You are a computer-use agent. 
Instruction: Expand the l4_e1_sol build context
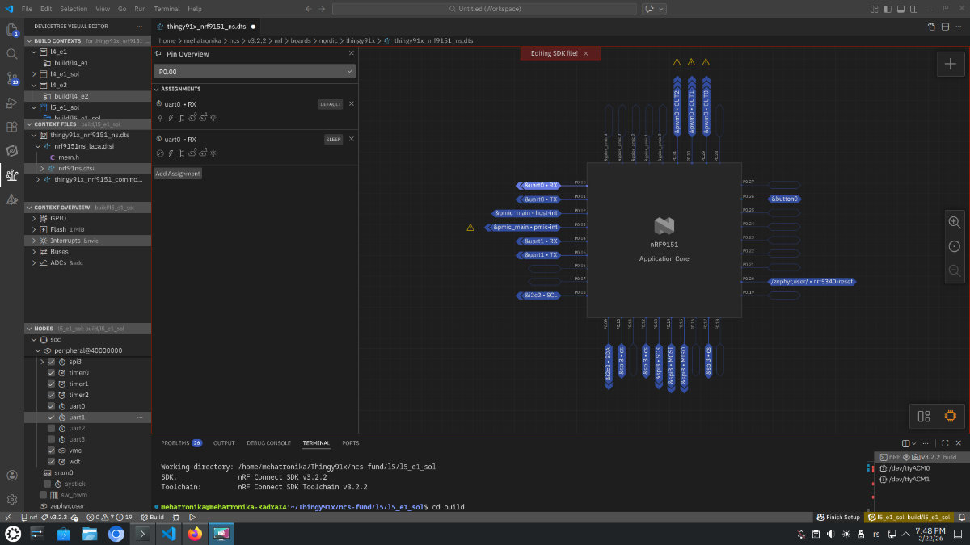coord(34,73)
